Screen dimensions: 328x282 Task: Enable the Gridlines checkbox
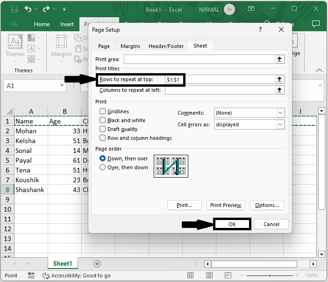point(103,111)
